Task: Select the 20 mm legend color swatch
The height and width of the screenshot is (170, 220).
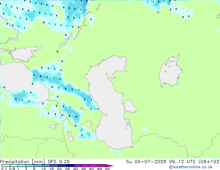Action: click(x=62, y=165)
